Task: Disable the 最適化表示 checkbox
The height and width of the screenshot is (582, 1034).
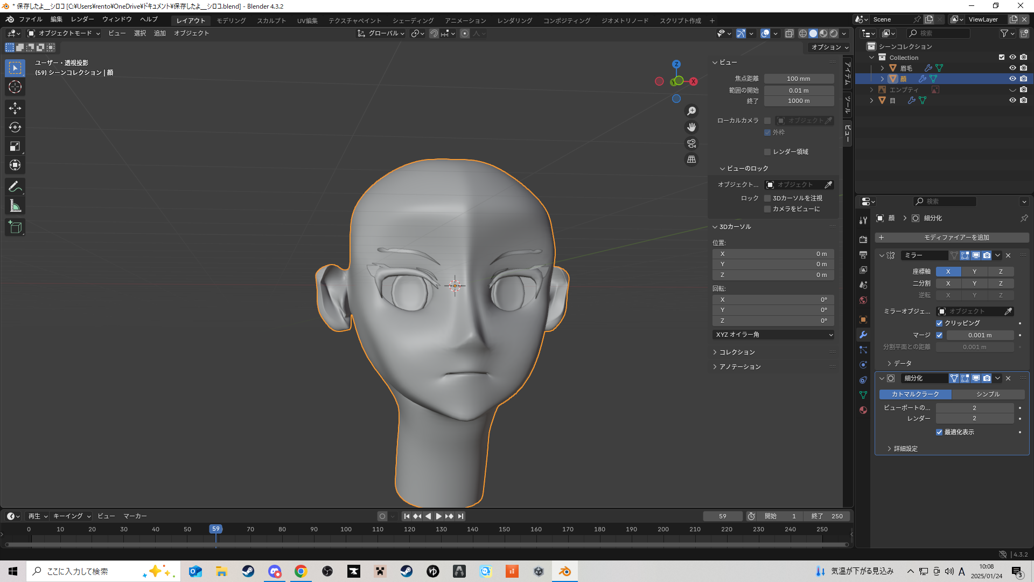Action: click(x=939, y=432)
